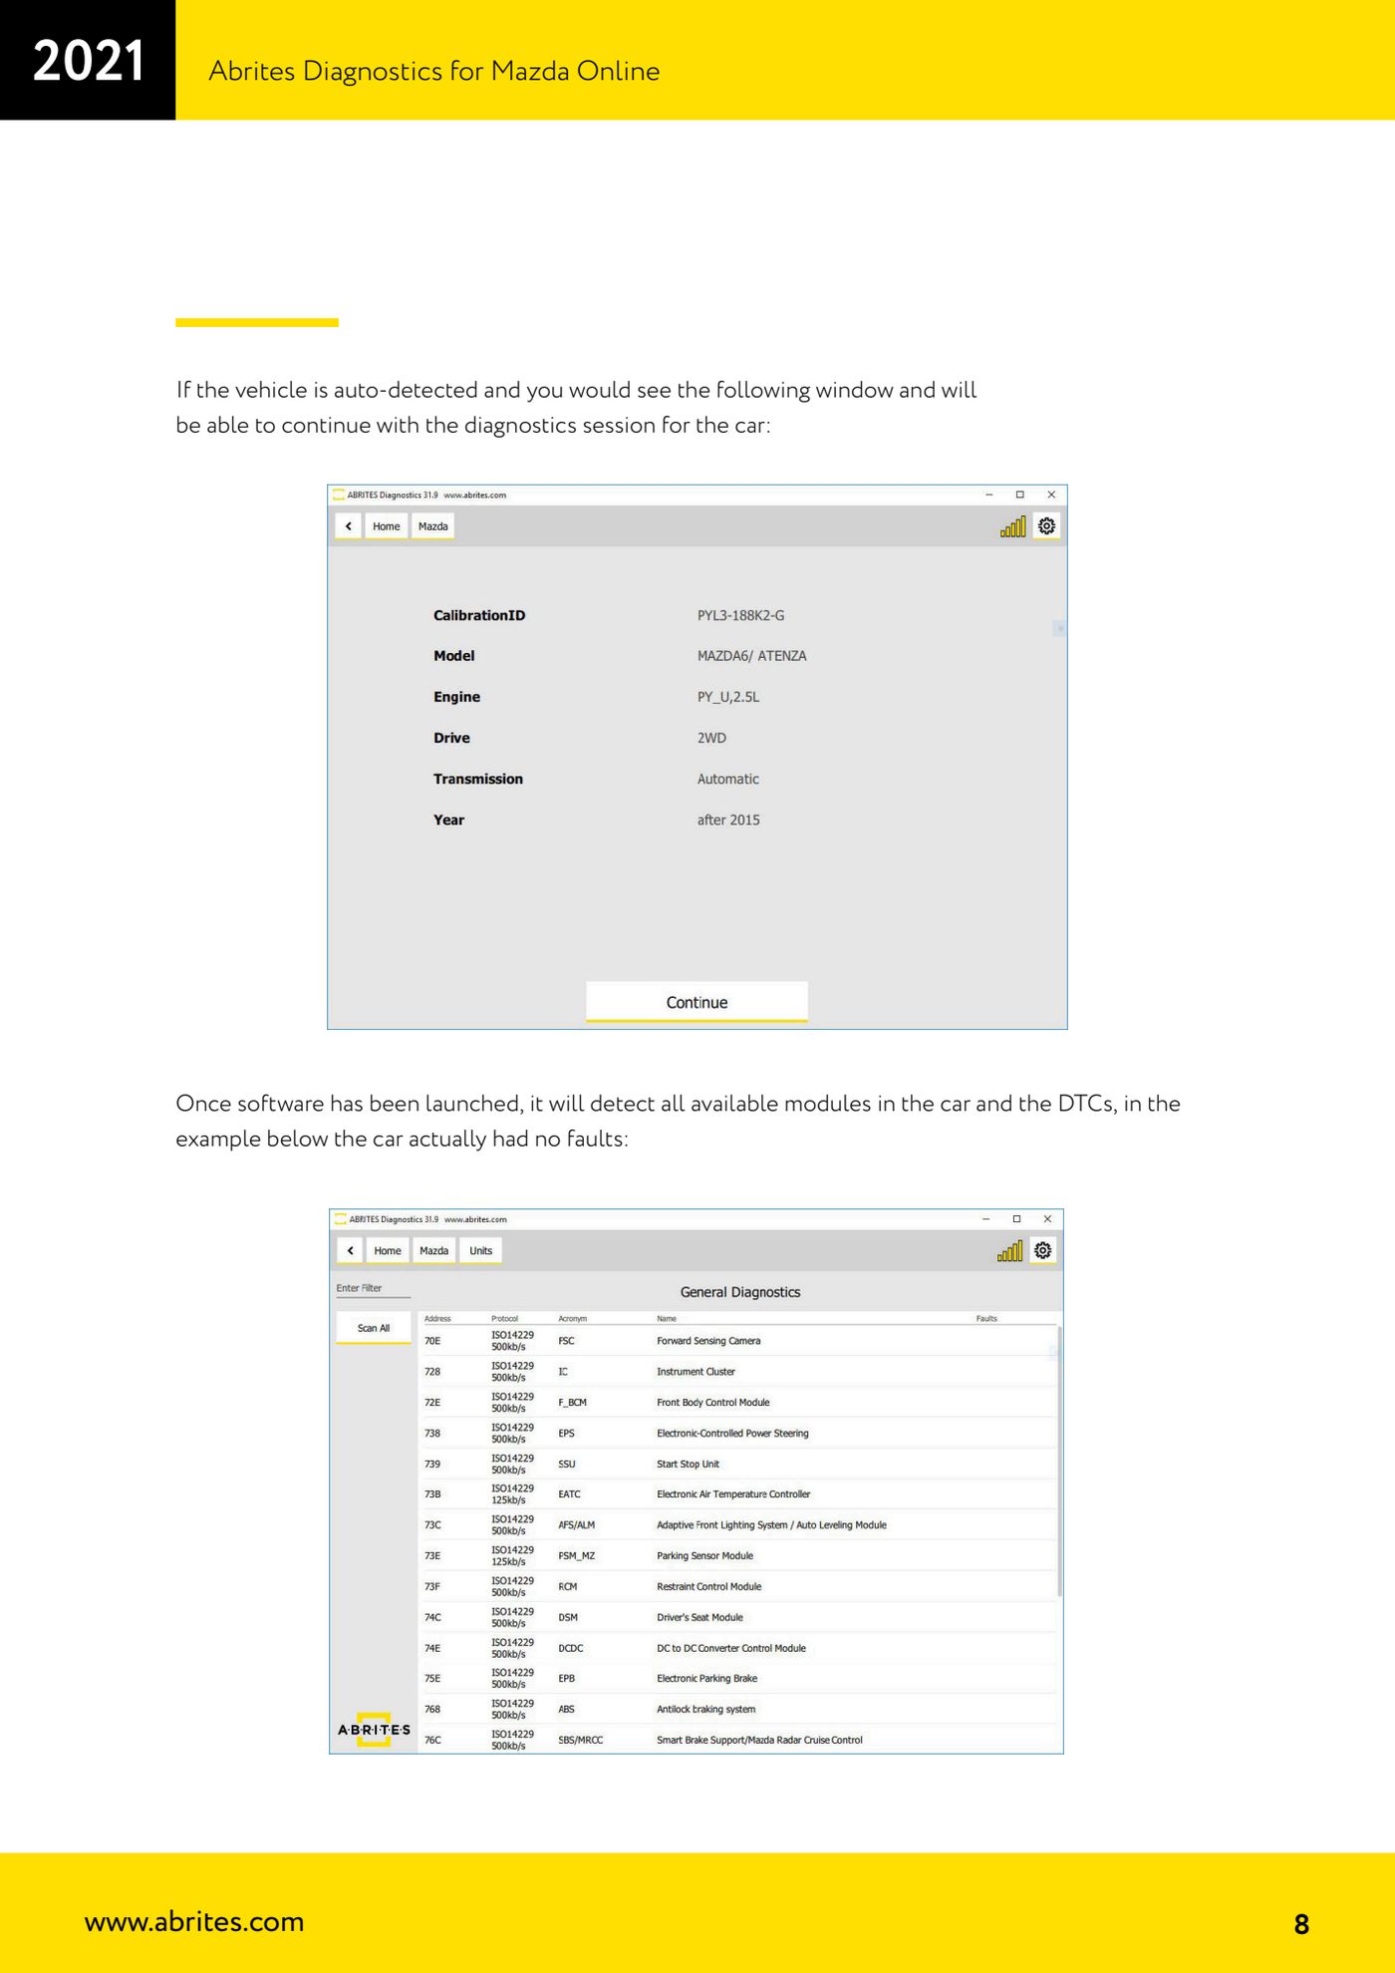1395x1973 pixels.
Task: Open www.abrites.com footer link
Action: [x=194, y=1921]
